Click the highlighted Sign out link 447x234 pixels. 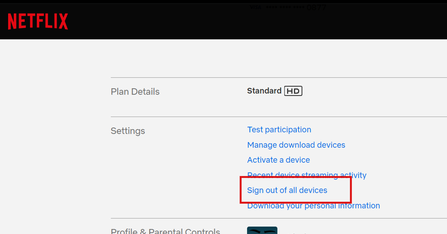(287, 190)
